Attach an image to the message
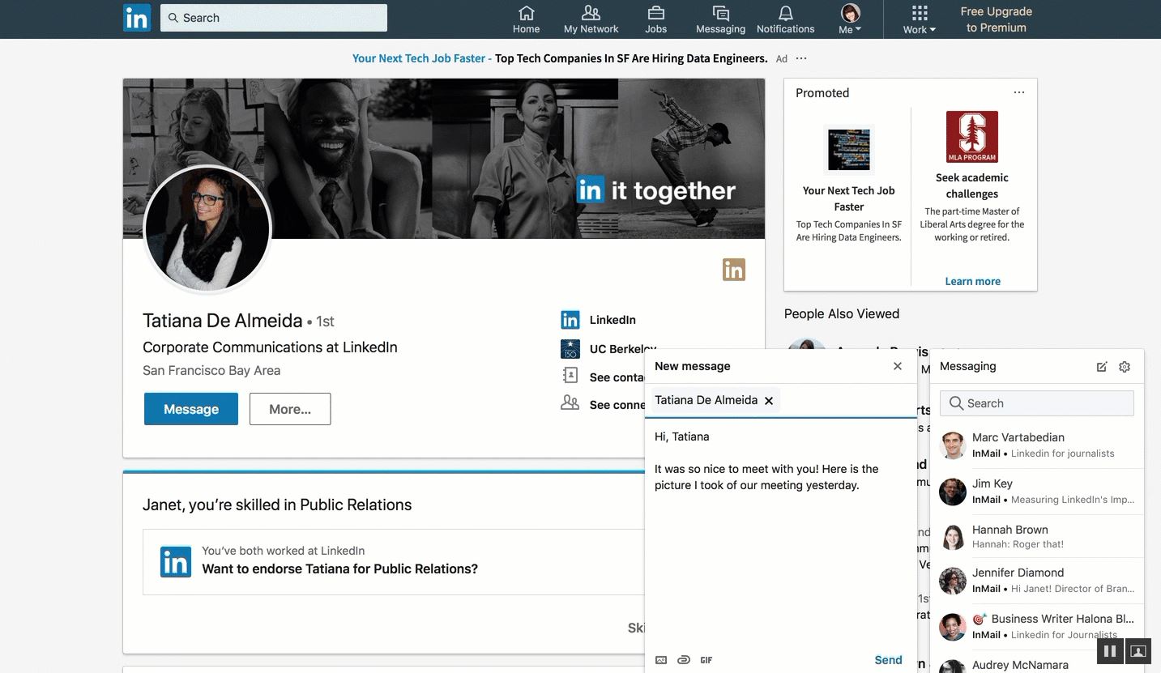The height and width of the screenshot is (673, 1161). pyautogui.click(x=661, y=660)
